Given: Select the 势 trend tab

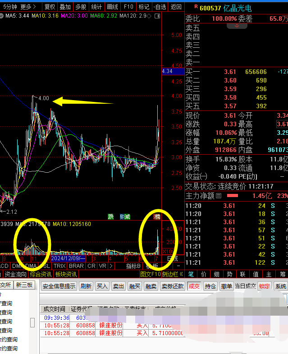Looking at the screenshot, I should click(x=229, y=274).
